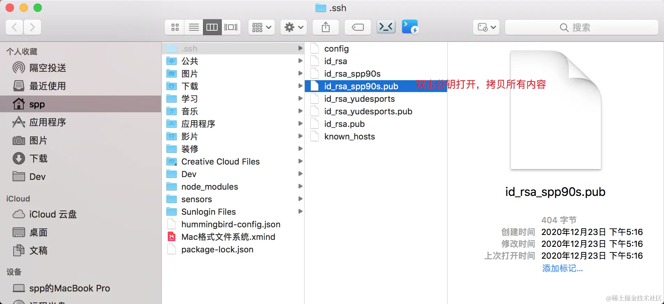Select hummingbird-config.json file

coord(233,224)
